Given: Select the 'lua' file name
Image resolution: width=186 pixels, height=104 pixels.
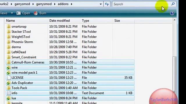Looking at the screenshot, I should [x=14, y=98].
